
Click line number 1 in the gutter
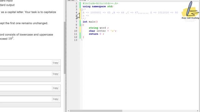click(x=76, y=3)
